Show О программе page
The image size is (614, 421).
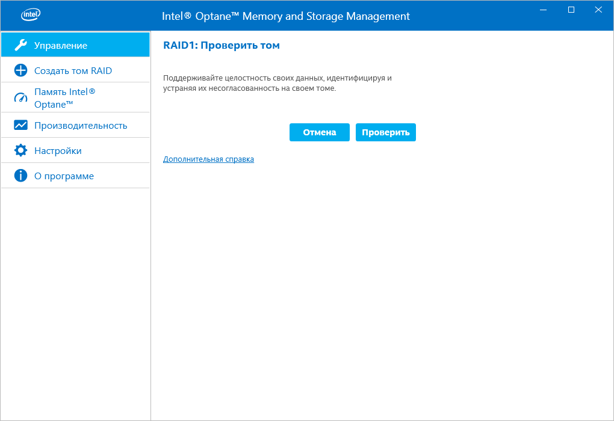tap(76, 176)
